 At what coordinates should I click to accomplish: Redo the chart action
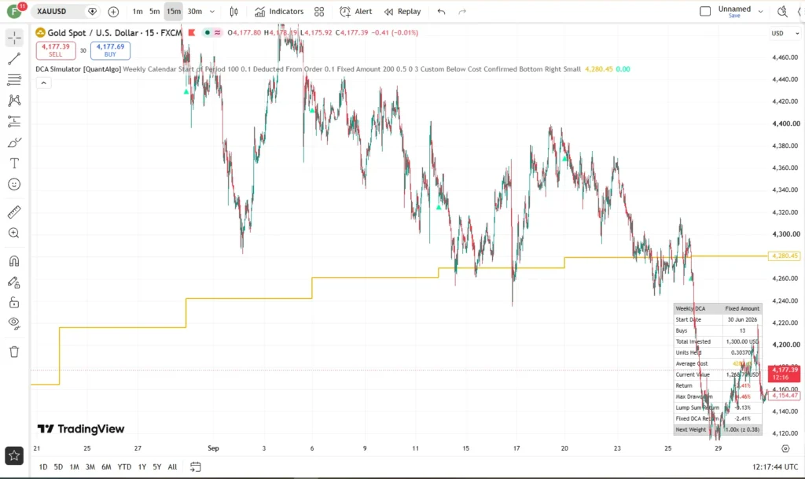pos(462,11)
